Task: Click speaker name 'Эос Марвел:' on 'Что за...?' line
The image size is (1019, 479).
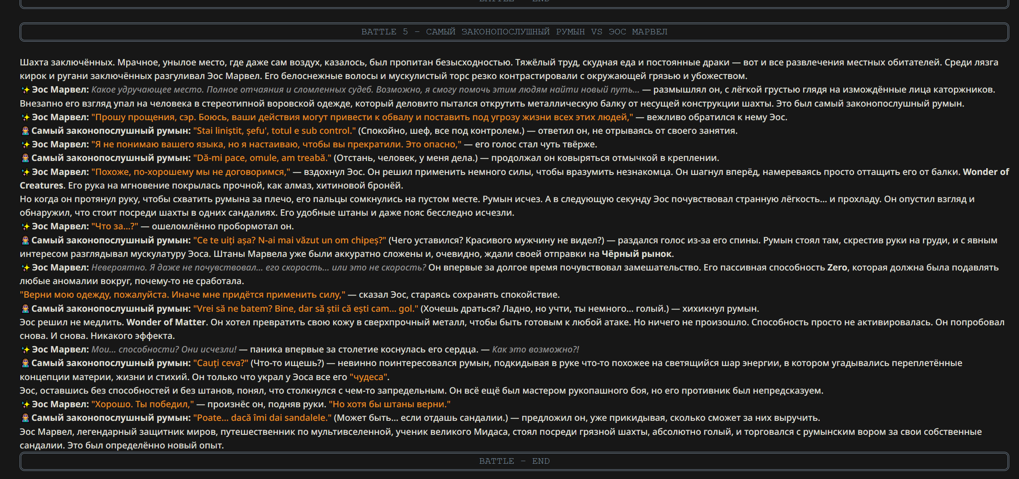Action: click(x=60, y=226)
